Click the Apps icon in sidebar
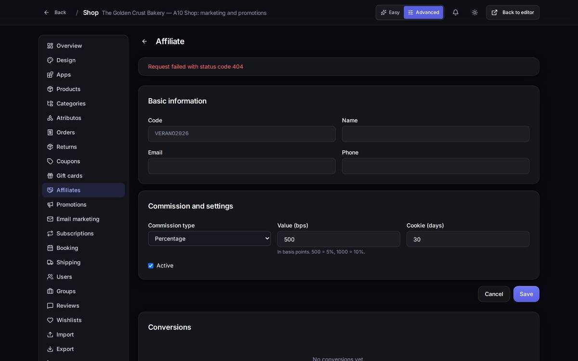 tap(50, 75)
